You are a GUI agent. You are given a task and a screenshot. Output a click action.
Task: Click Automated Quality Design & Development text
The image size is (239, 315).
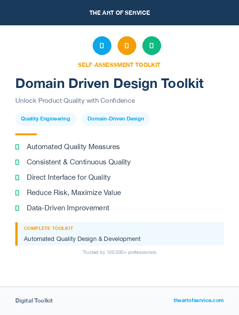click(x=82, y=239)
